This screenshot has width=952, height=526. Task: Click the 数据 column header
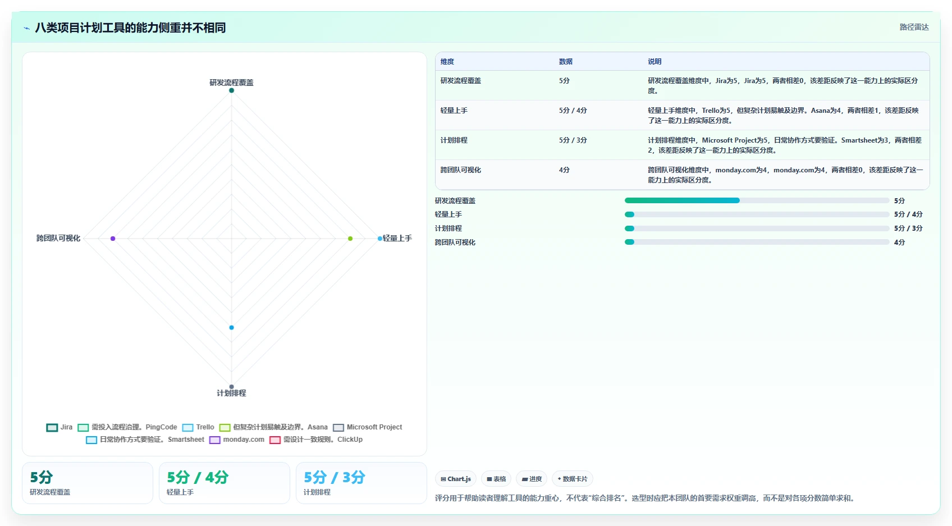(566, 62)
